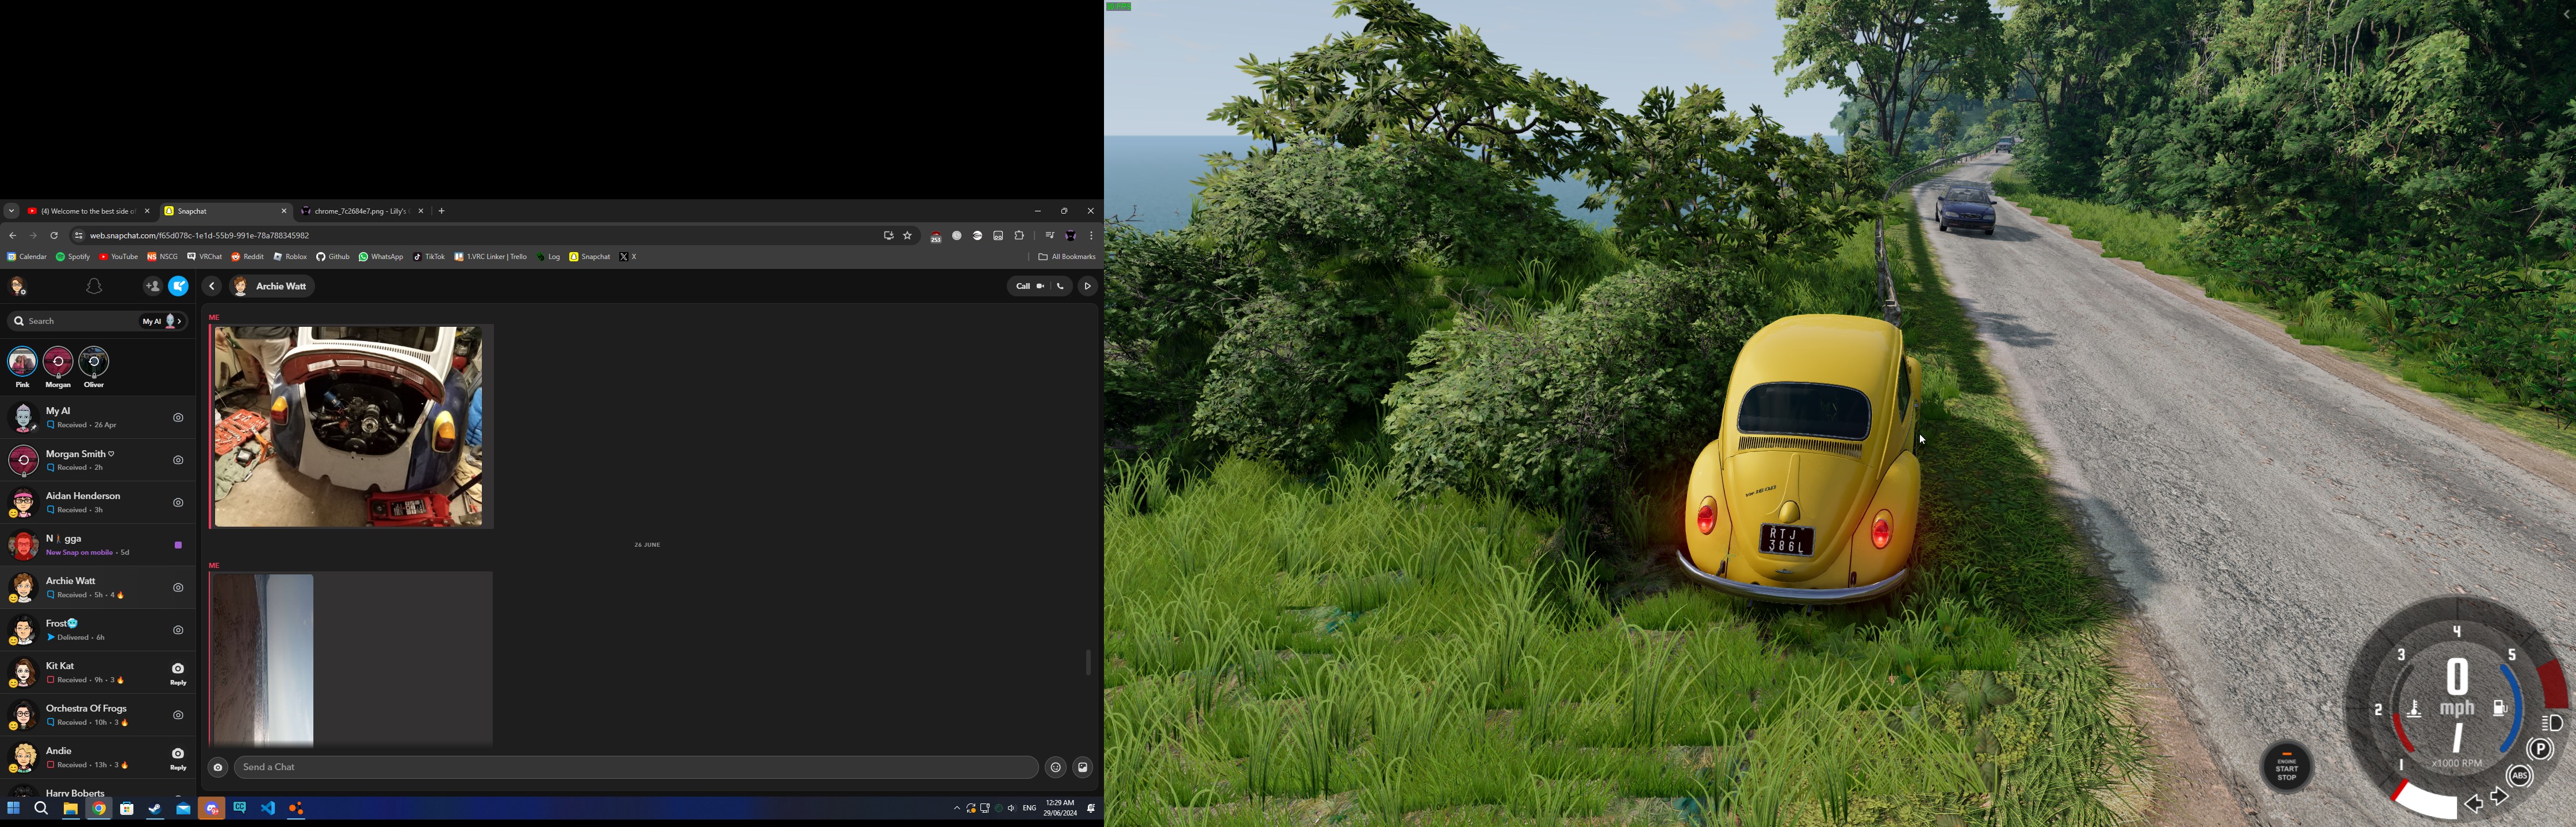The image size is (2576, 827).
Task: Open Morgan Smith conversation
Action: (x=80, y=461)
